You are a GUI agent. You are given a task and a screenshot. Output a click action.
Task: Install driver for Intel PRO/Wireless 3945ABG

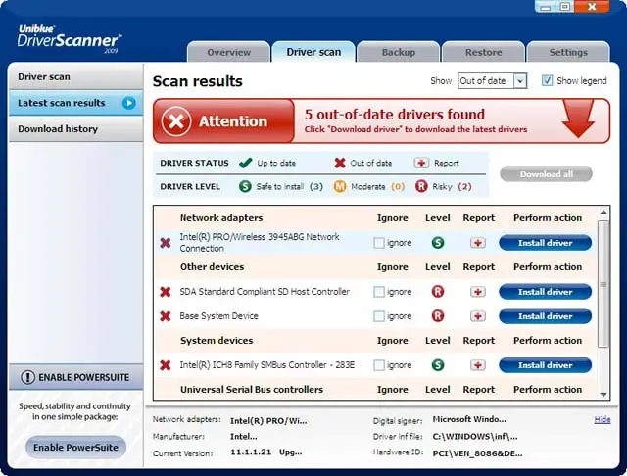click(x=545, y=243)
